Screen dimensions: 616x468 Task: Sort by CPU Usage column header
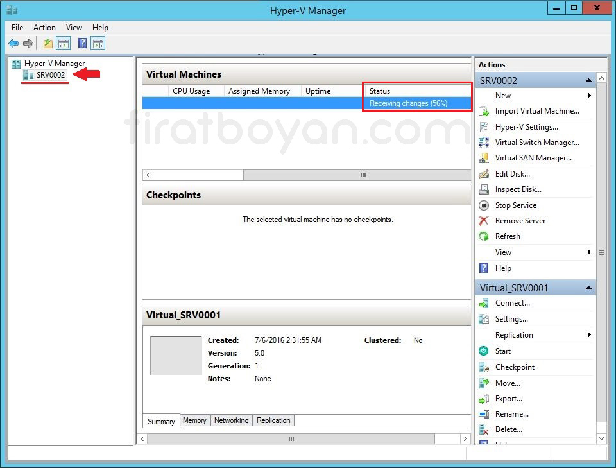[x=196, y=91]
